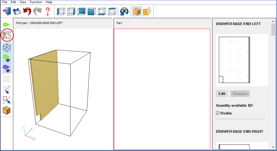Click the 'Part' pane header label
This screenshot has height=151, width=277.
119,23
